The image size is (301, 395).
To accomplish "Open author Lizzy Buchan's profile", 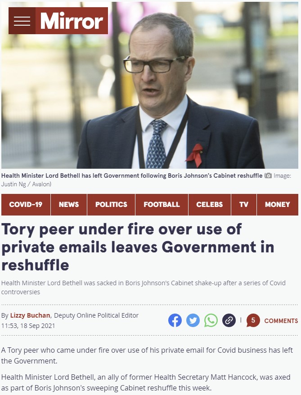I will [30, 315].
